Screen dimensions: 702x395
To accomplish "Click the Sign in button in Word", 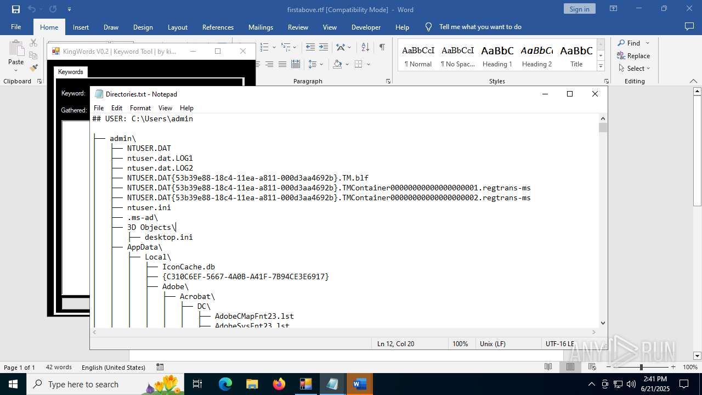I will pyautogui.click(x=579, y=9).
